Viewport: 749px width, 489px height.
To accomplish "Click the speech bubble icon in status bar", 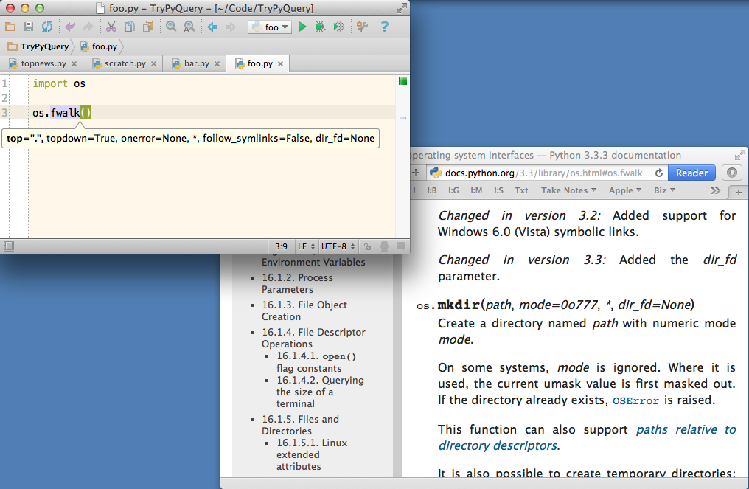I will [401, 246].
